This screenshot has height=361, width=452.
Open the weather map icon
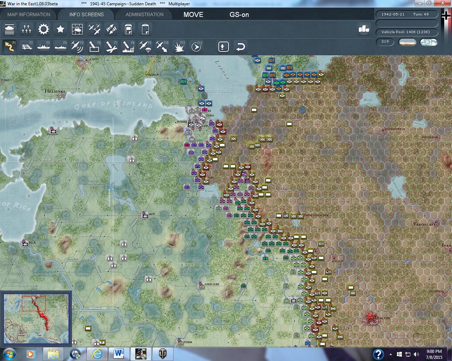(x=77, y=29)
